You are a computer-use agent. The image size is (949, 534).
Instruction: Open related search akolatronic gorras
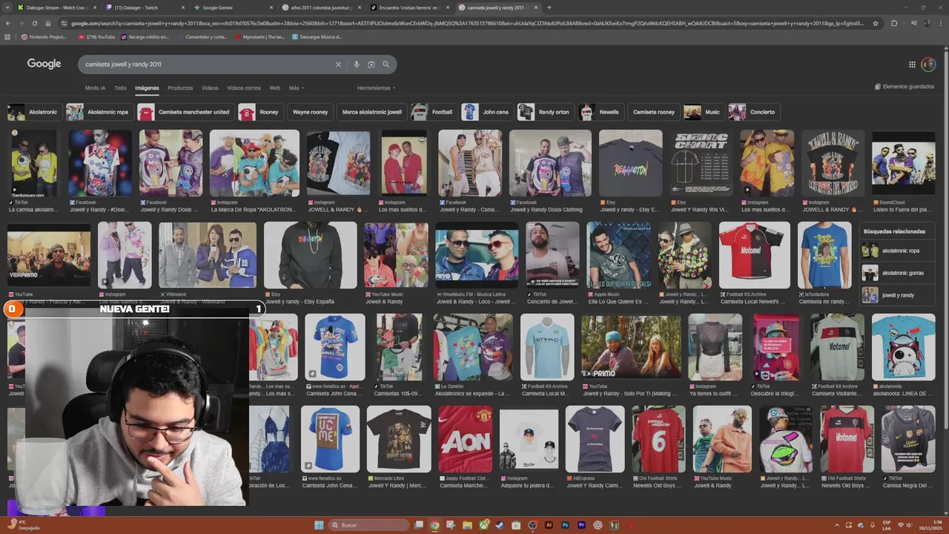(x=897, y=273)
